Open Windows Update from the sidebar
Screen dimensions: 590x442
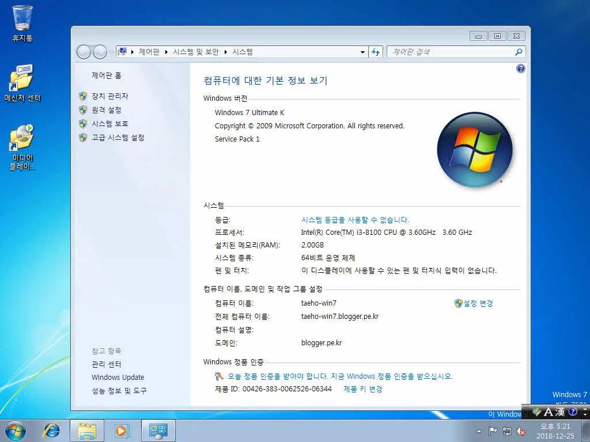tap(118, 377)
